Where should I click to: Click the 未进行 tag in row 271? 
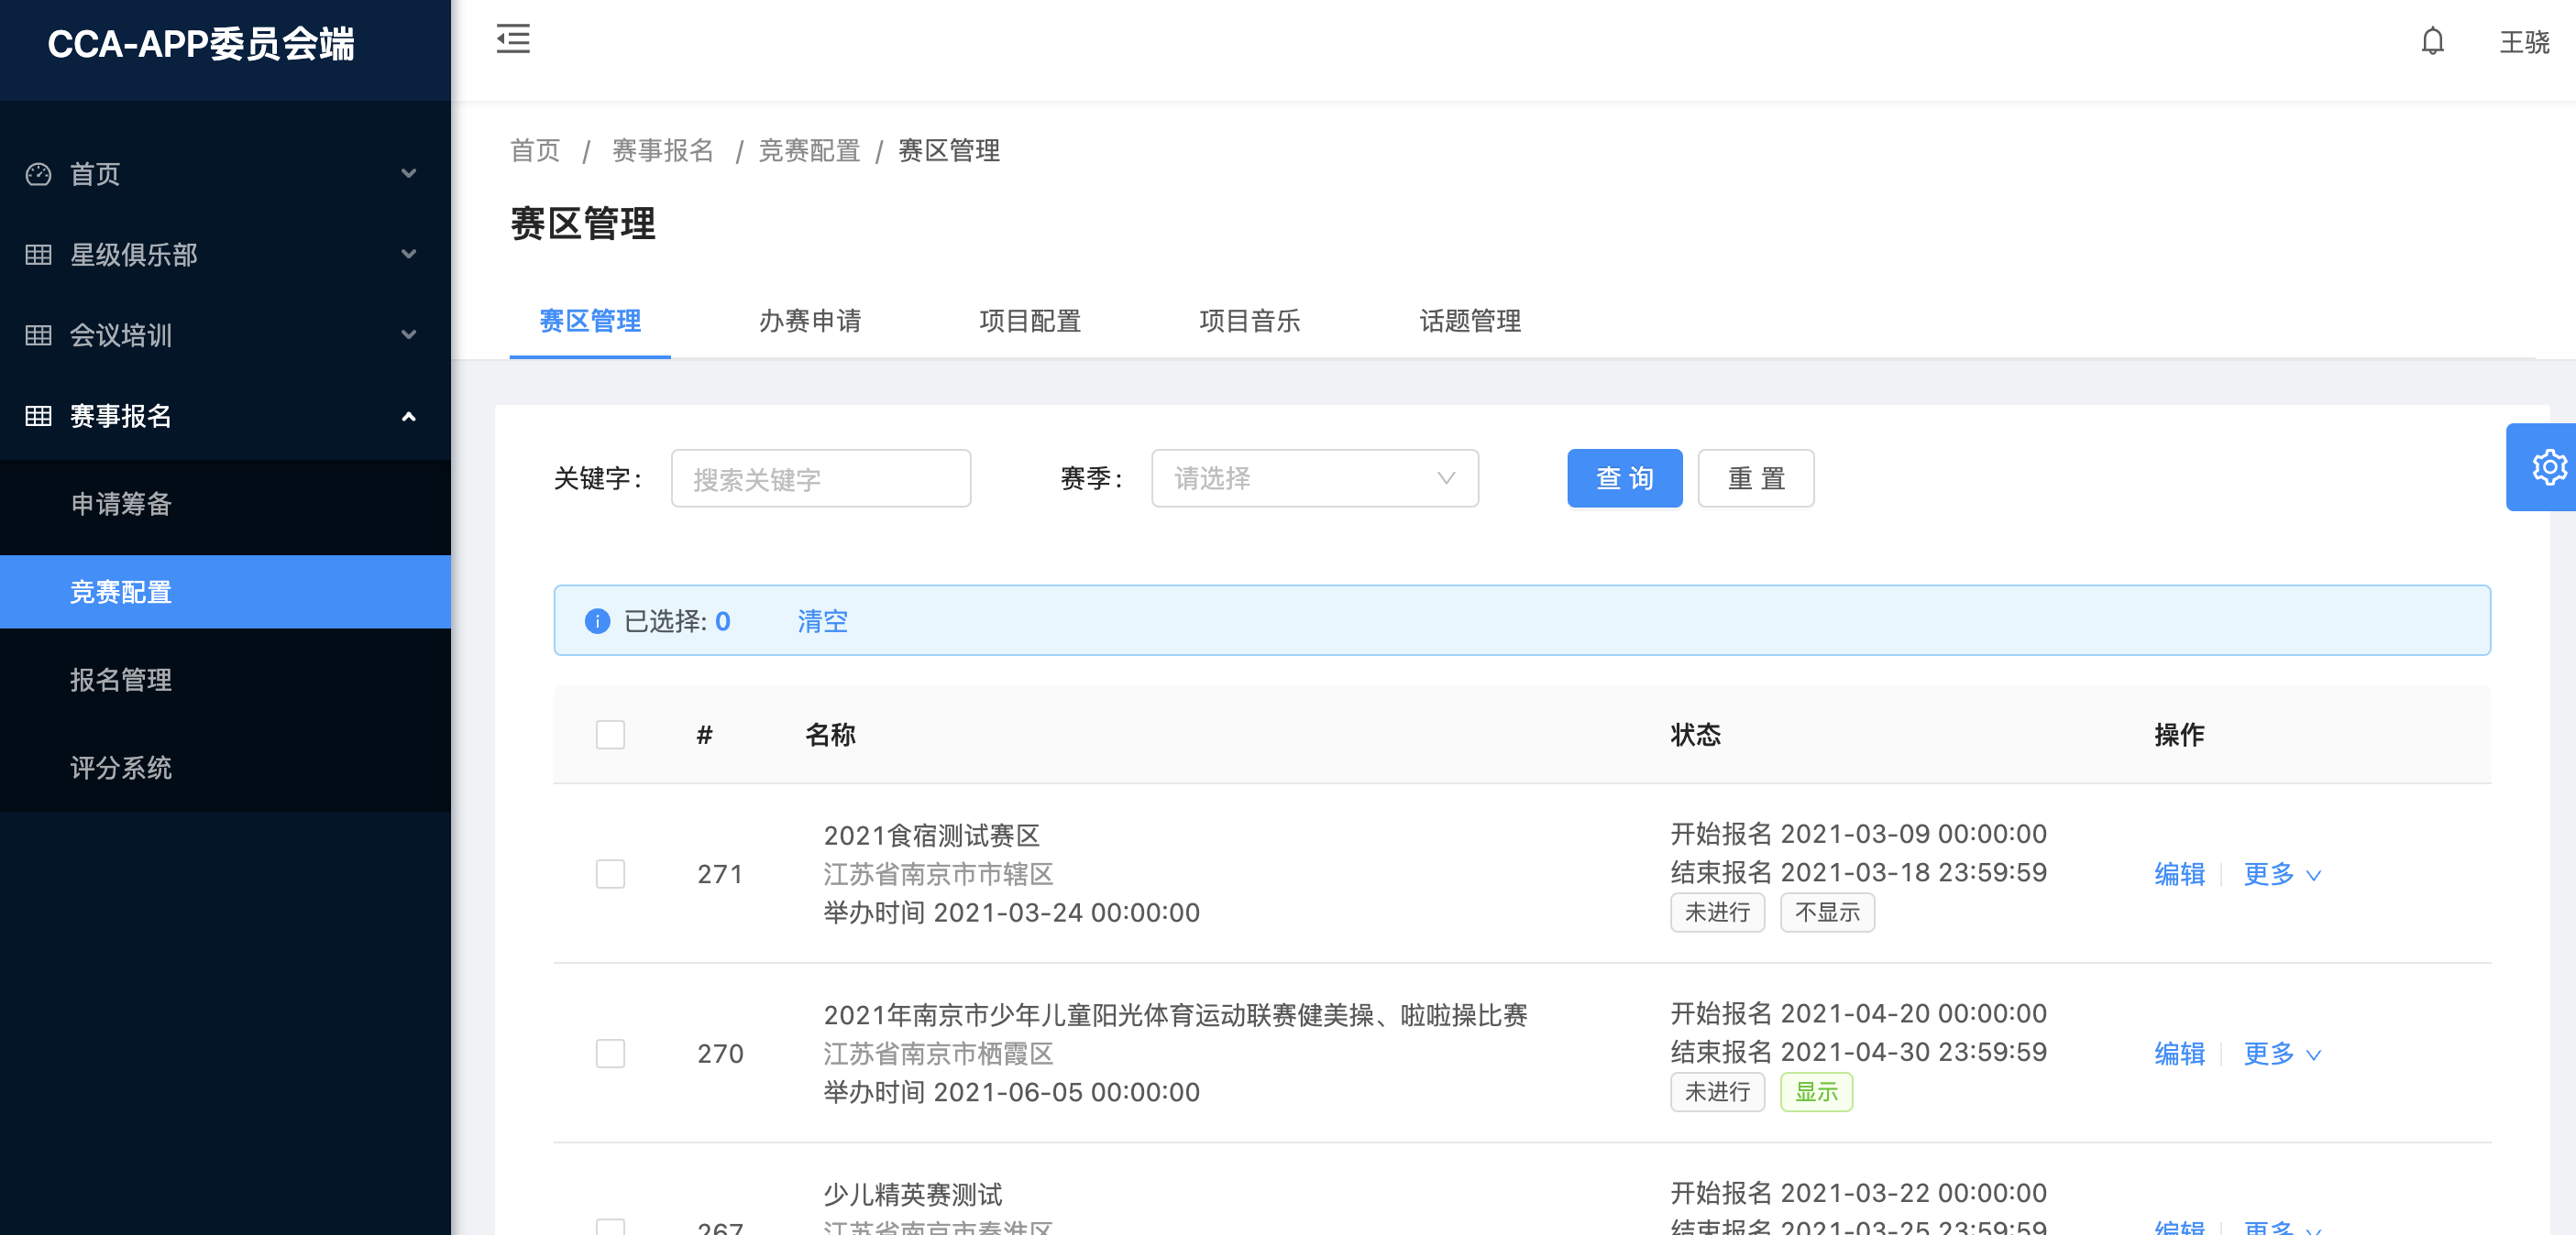[x=1717, y=913]
